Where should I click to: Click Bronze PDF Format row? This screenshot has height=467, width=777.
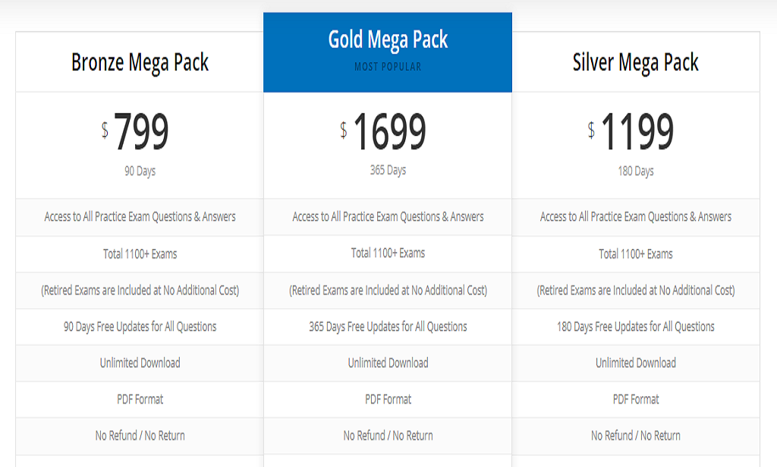click(140, 399)
